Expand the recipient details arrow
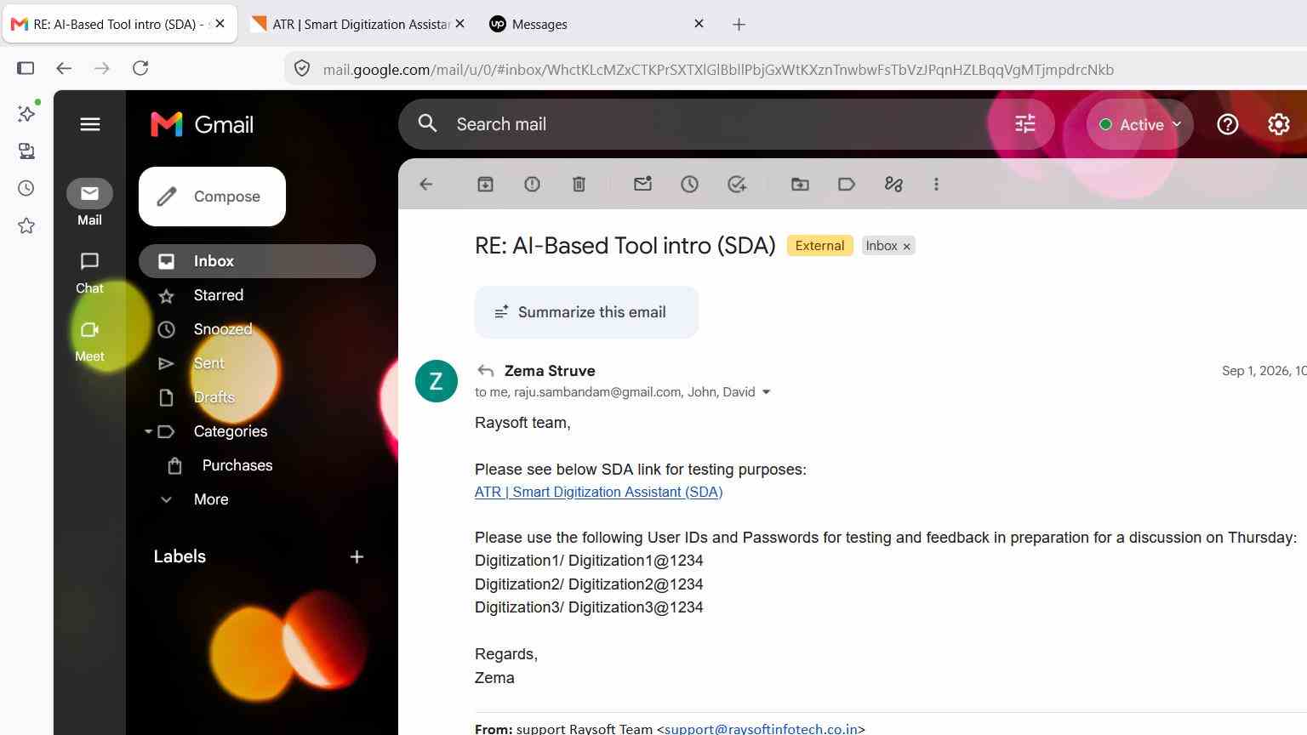 (766, 392)
